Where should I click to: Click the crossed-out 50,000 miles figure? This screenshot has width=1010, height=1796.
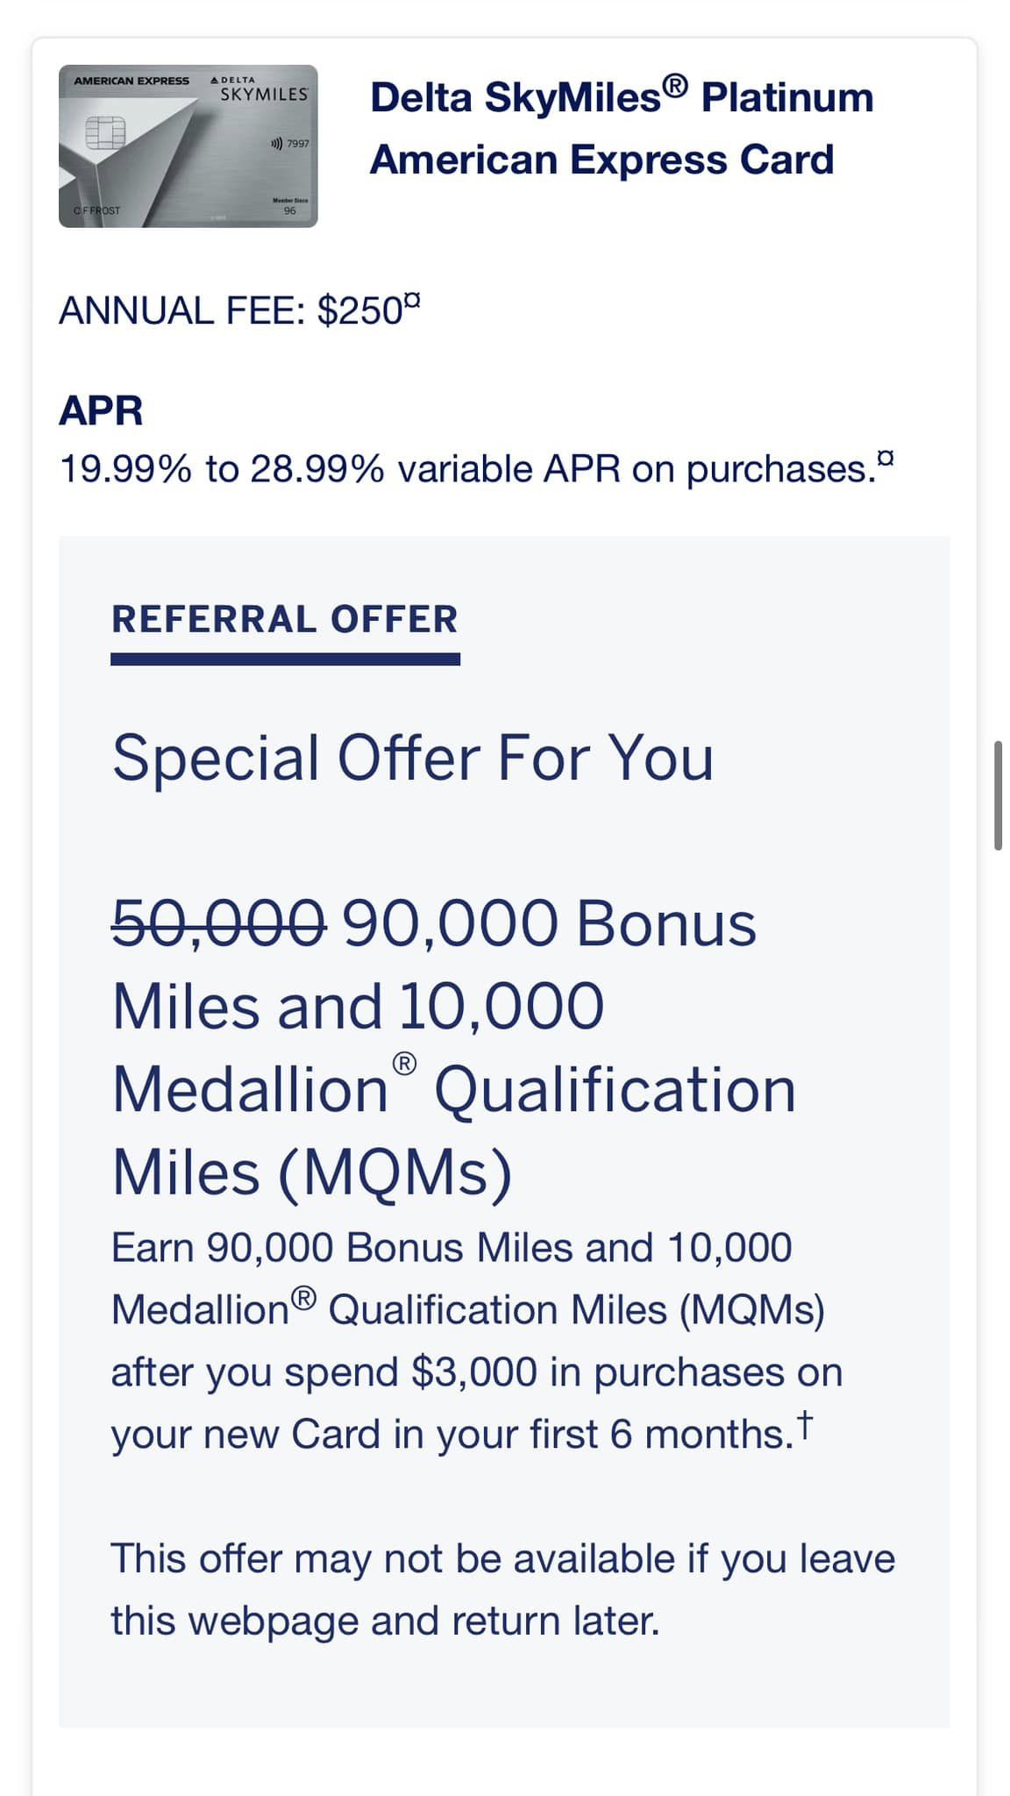pos(219,924)
